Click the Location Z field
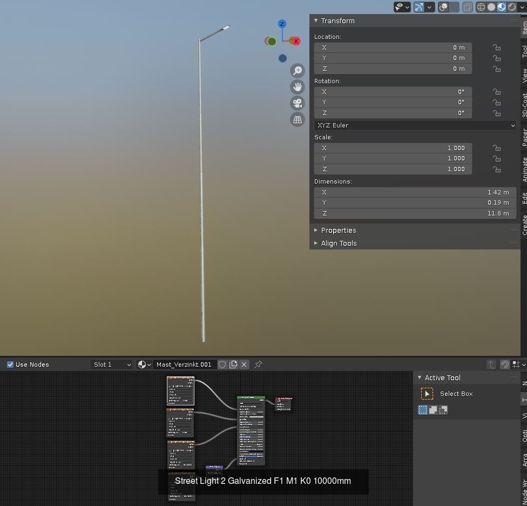The image size is (527, 506). click(x=393, y=69)
